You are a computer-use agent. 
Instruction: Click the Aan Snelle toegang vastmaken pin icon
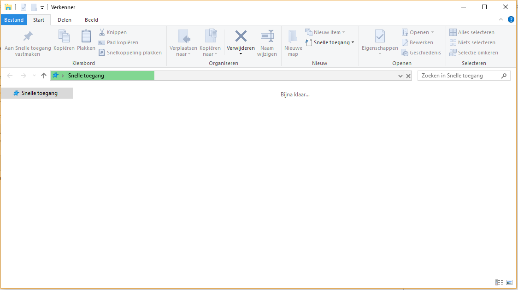28,36
